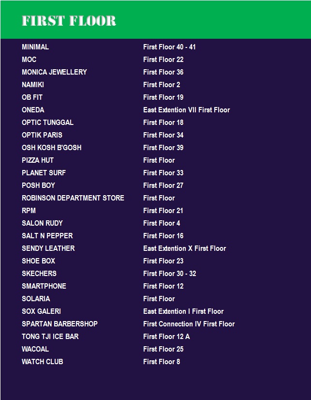Select the SENDY LEATHER store

(48, 248)
